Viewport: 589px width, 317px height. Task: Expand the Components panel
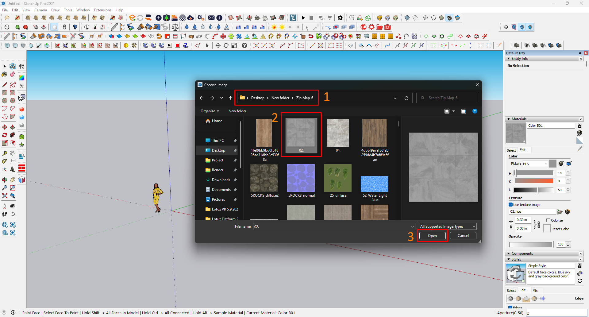pyautogui.click(x=509, y=253)
